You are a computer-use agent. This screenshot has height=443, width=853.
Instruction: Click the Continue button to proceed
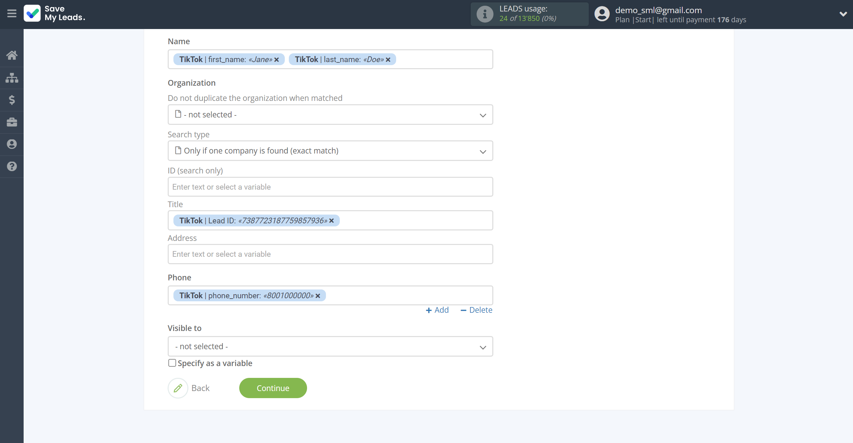[273, 388]
